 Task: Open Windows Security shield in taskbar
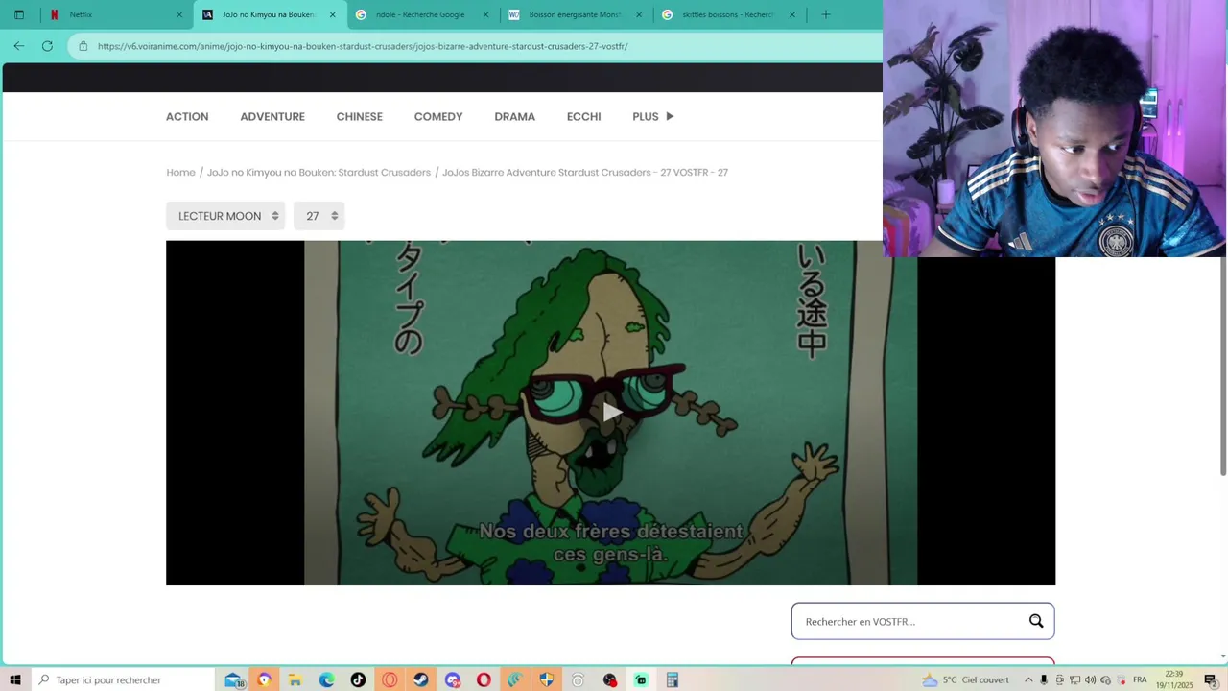point(547,679)
